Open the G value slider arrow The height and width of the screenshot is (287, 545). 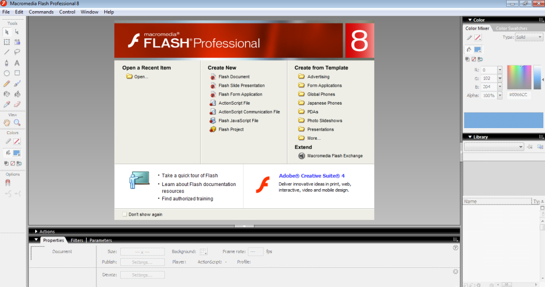click(x=500, y=79)
